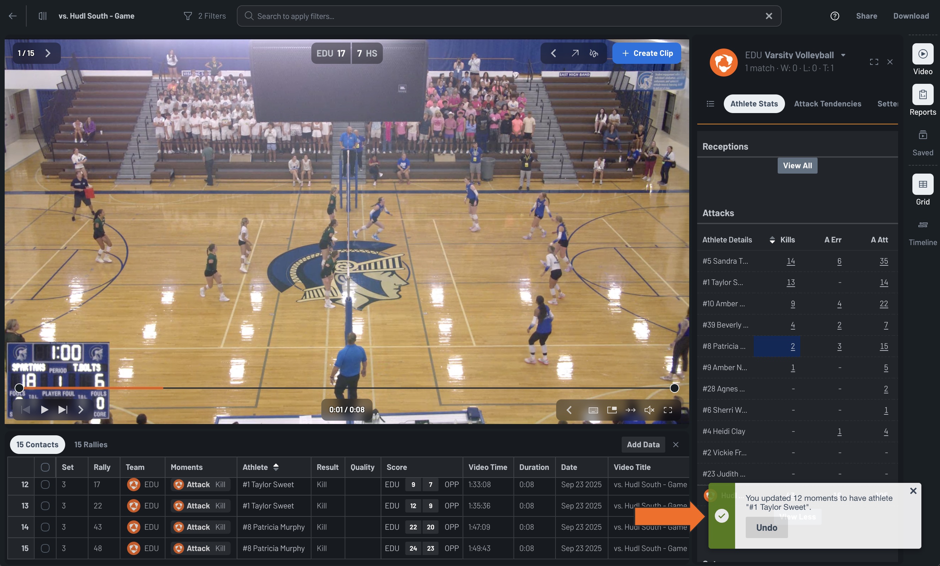Check the checkbox for row 13
Image resolution: width=940 pixels, height=566 pixels.
[45, 506]
